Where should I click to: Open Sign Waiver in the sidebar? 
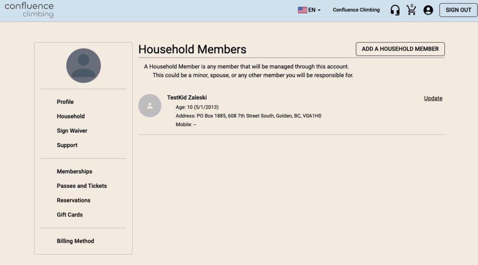tap(72, 131)
